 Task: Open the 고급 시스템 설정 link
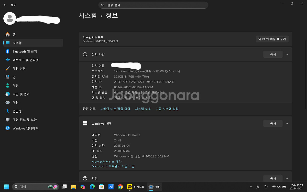coord(167,109)
